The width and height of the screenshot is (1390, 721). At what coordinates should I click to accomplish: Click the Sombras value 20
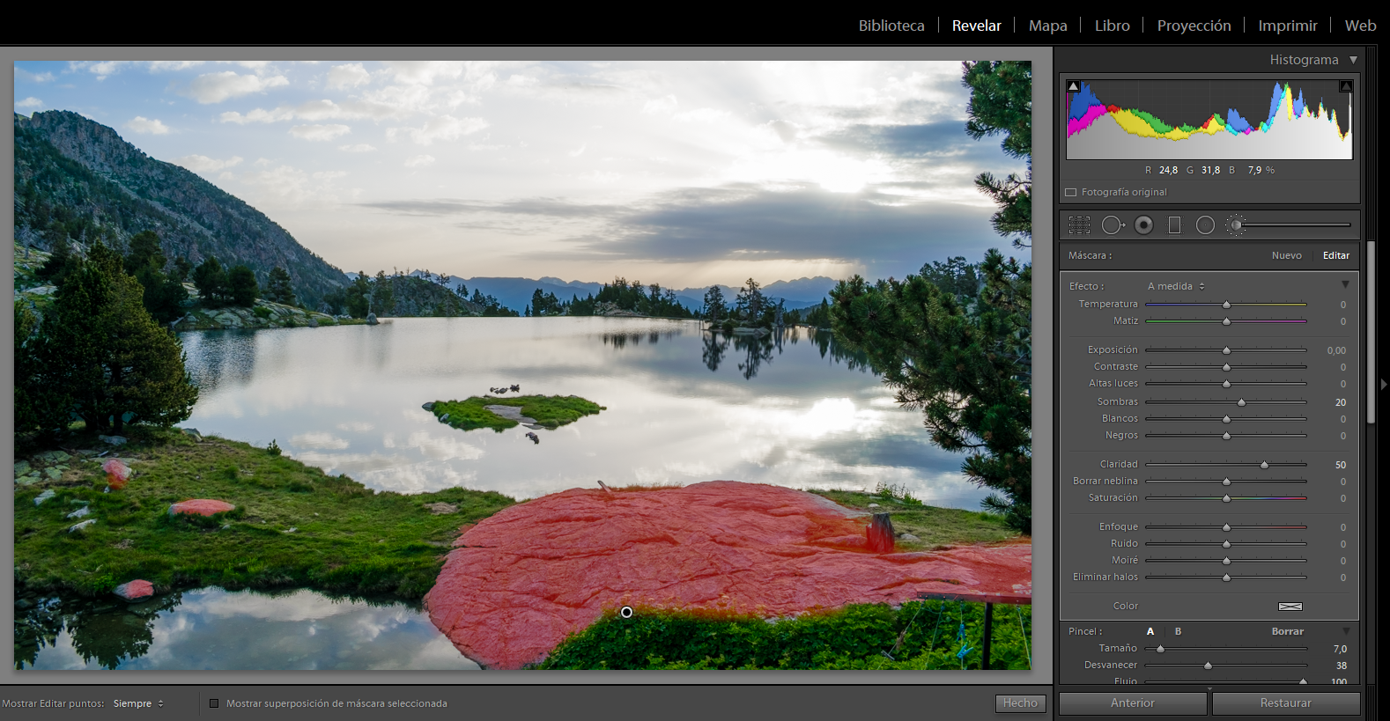coord(1341,402)
